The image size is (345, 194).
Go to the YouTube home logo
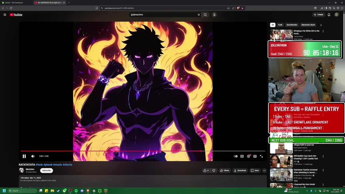pos(16,15)
